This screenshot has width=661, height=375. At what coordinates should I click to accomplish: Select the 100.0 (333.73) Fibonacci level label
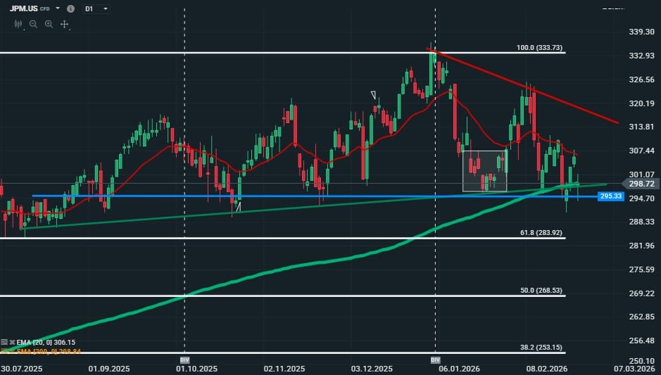(x=540, y=48)
